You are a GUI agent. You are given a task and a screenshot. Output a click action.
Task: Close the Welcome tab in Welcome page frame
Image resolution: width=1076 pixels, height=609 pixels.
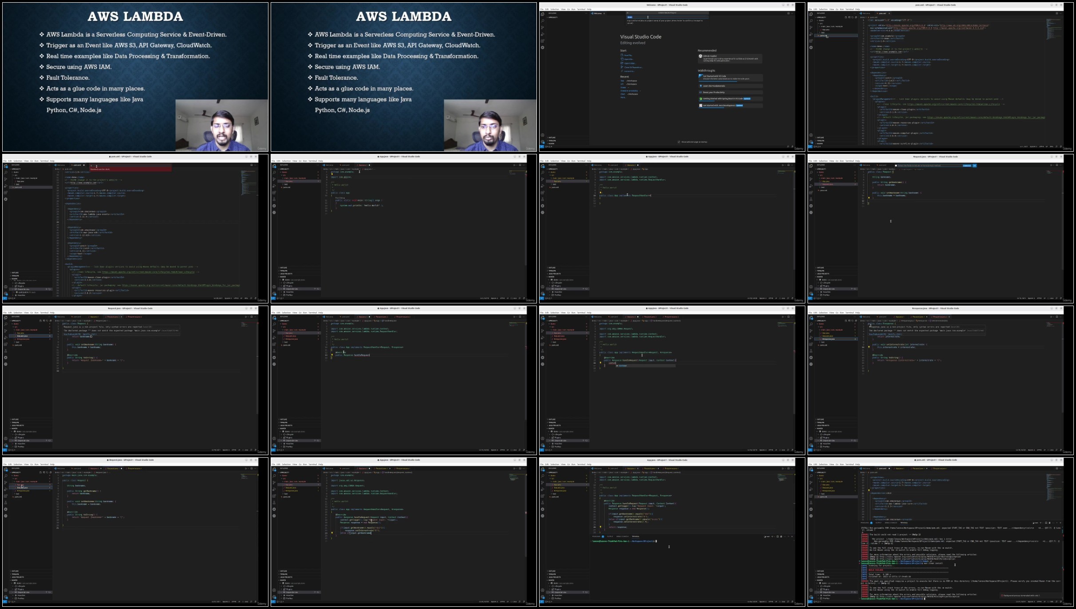[x=604, y=13]
